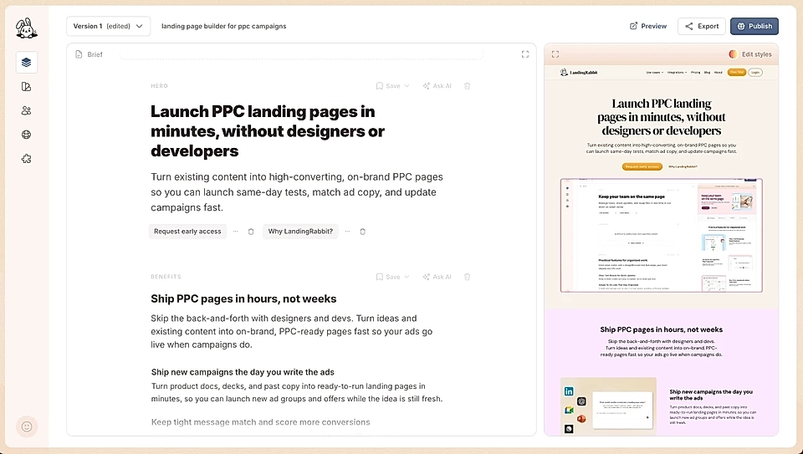Image resolution: width=803 pixels, height=454 pixels.
Task: Open Edit styles color swatch
Action: 733,54
